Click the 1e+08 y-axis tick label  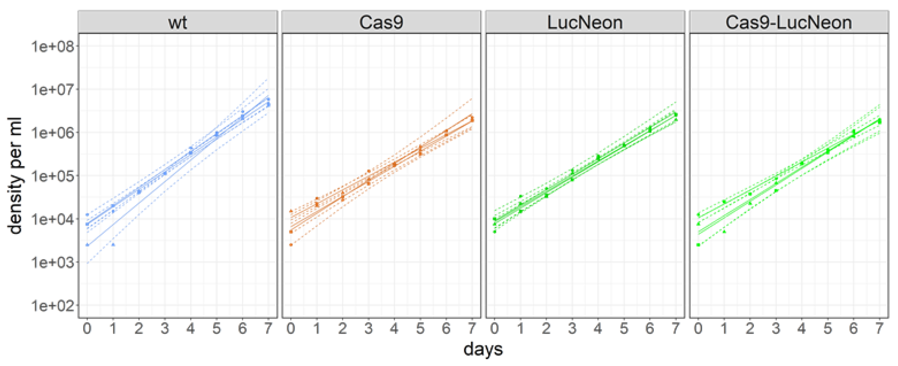click(x=53, y=46)
